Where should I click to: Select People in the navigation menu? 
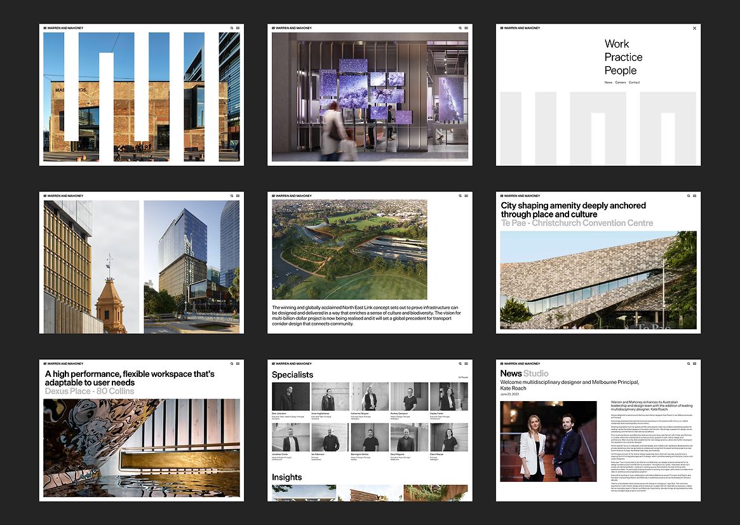coord(620,71)
